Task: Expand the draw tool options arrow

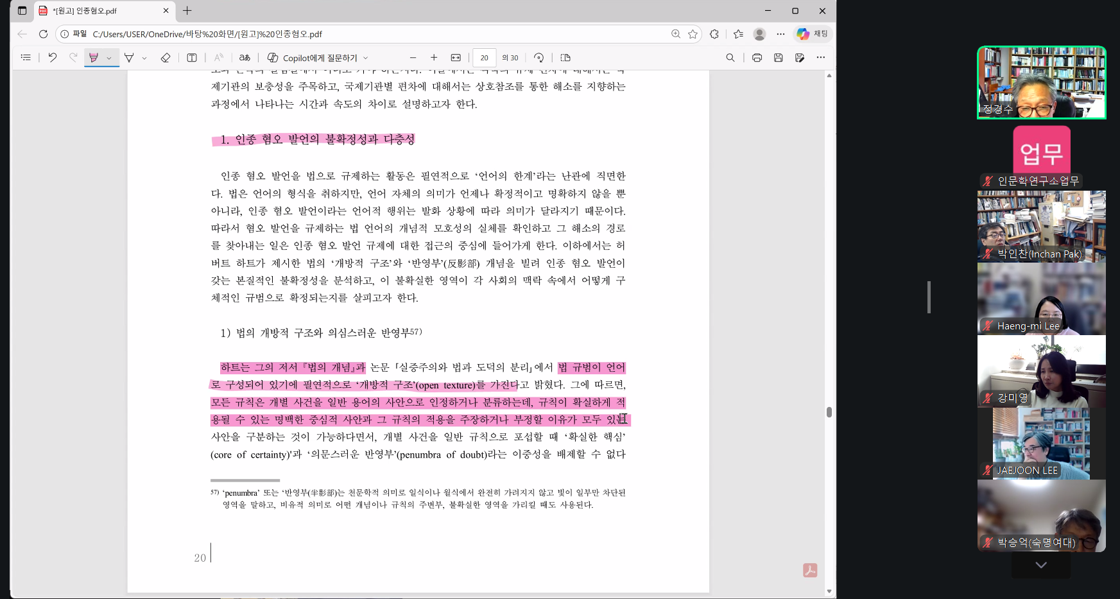Action: [x=144, y=58]
